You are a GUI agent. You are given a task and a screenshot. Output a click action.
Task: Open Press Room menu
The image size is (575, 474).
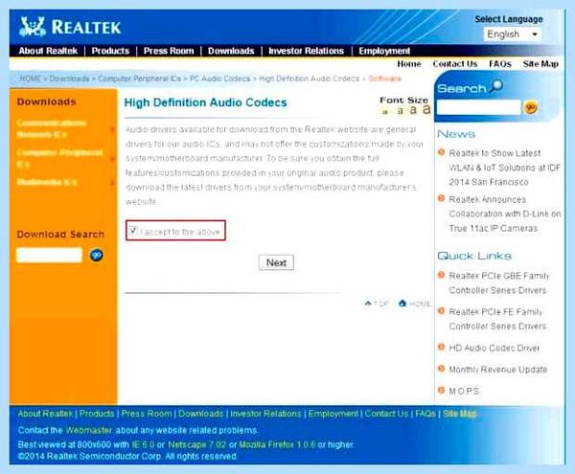click(x=169, y=51)
